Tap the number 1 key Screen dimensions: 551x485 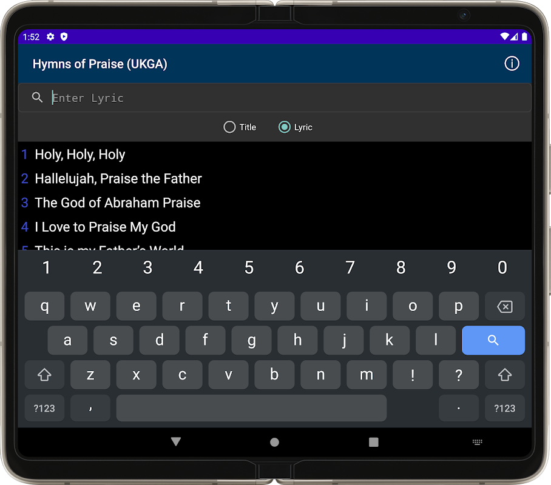[x=46, y=267]
